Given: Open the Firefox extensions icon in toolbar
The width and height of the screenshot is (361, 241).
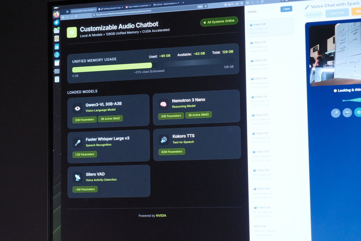Looking at the screenshot, I should tap(237, 4).
